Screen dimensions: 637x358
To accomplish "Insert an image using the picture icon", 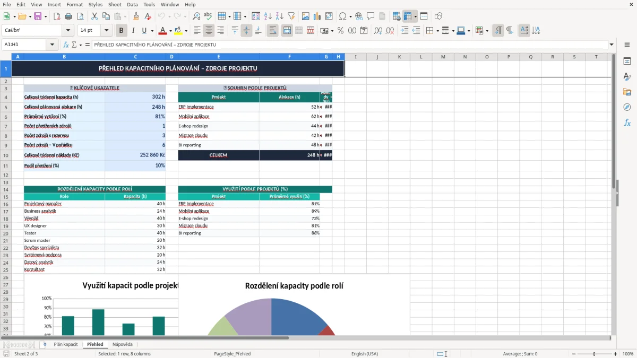I will click(305, 16).
